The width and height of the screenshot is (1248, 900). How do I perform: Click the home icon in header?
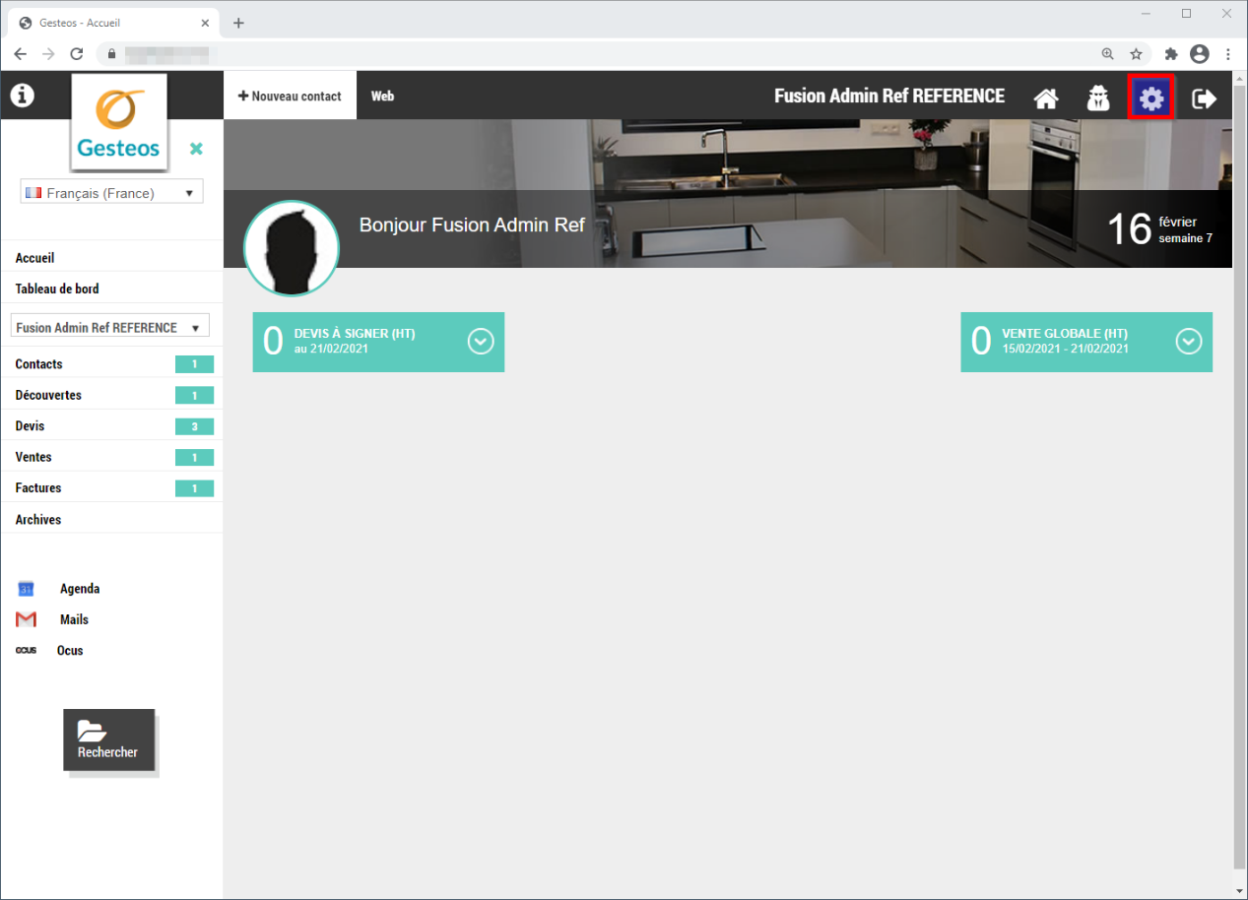[1045, 98]
